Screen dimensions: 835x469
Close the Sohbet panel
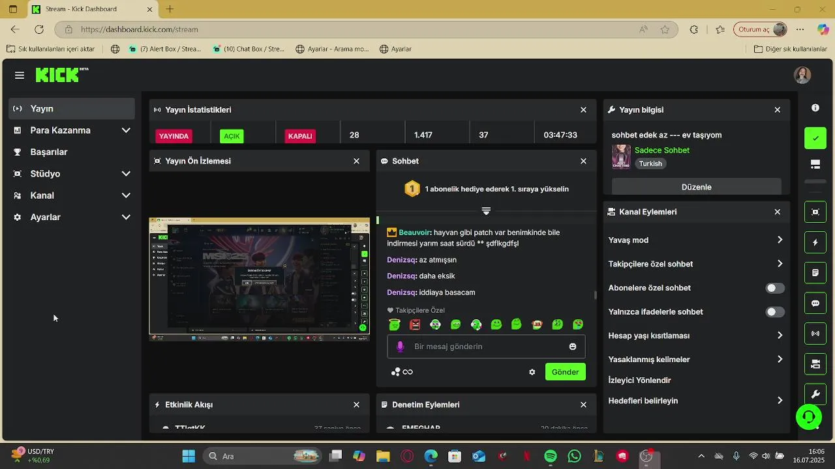click(583, 161)
